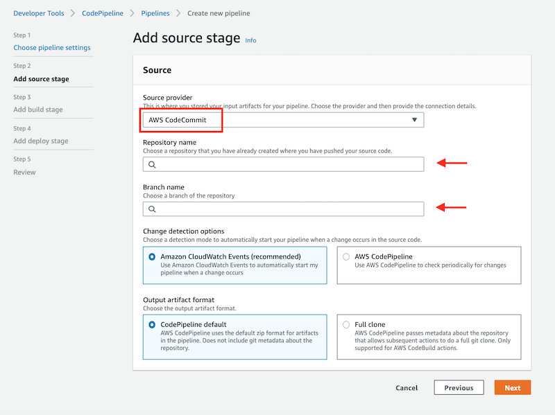Return to Choose pipeline settings step

52,47
